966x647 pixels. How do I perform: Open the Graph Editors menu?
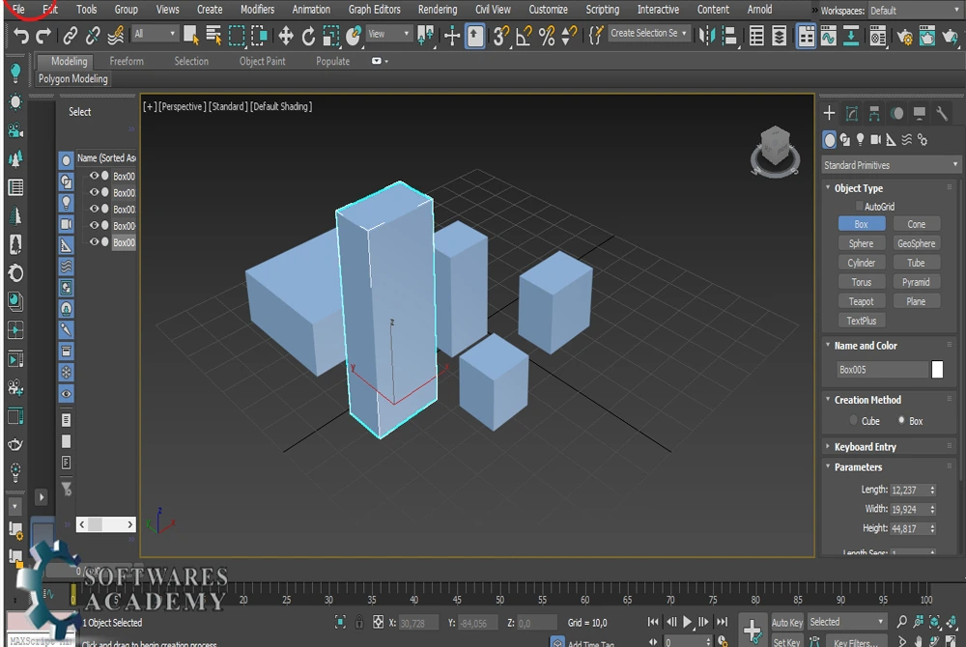point(374,10)
